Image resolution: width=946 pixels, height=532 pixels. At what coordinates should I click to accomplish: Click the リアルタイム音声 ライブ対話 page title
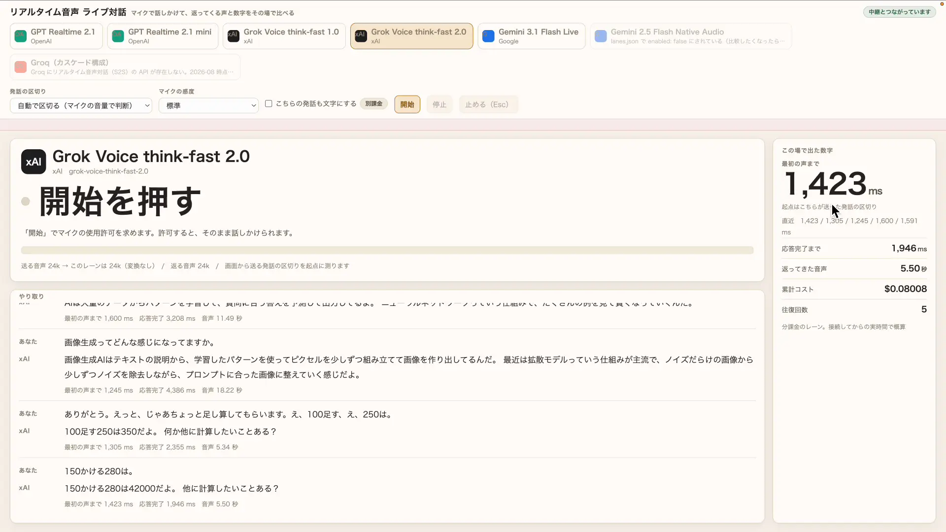click(68, 12)
